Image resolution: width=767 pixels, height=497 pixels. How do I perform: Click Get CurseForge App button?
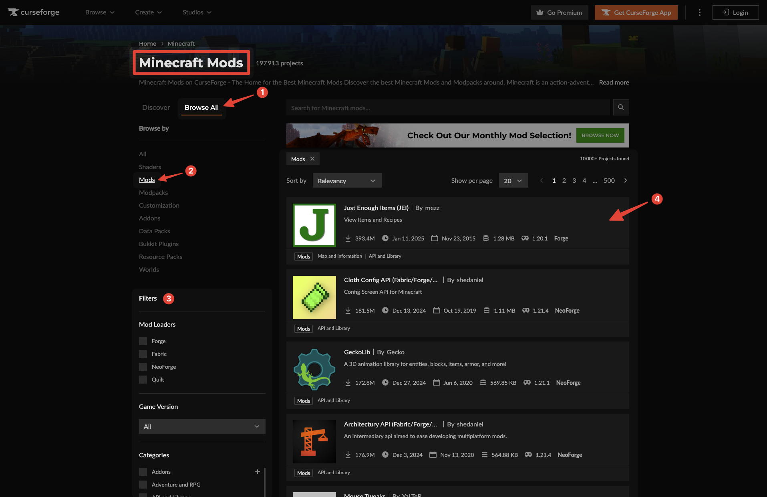(636, 12)
